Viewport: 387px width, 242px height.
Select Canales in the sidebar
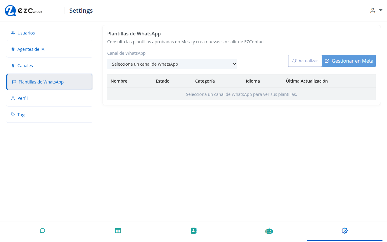25,65
